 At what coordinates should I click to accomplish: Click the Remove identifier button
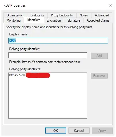point(99,76)
